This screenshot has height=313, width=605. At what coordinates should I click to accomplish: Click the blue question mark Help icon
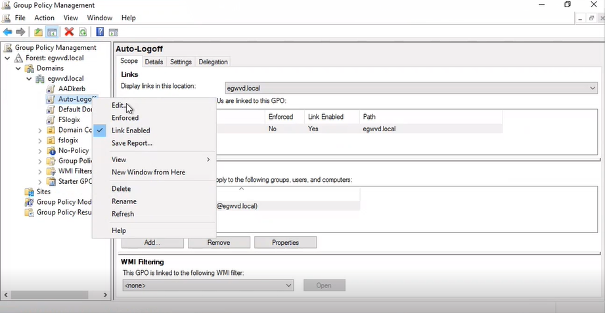point(100,32)
